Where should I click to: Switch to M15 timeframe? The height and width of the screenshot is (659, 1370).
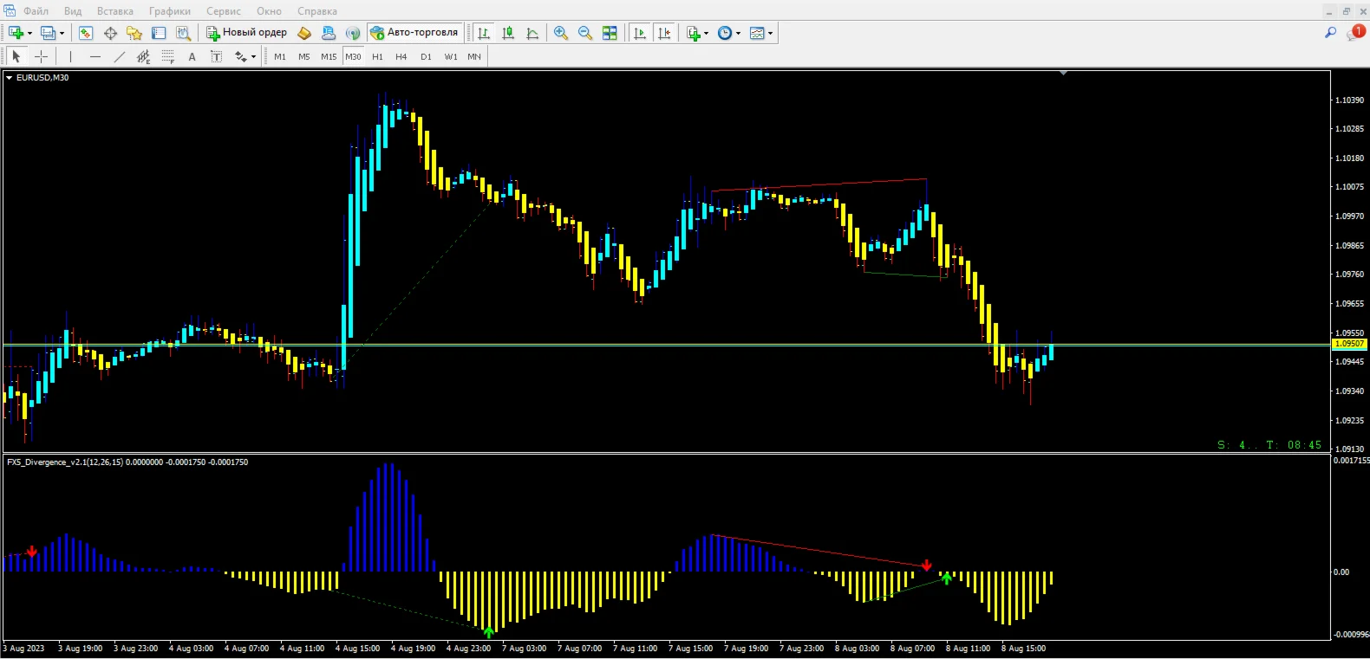pos(329,56)
